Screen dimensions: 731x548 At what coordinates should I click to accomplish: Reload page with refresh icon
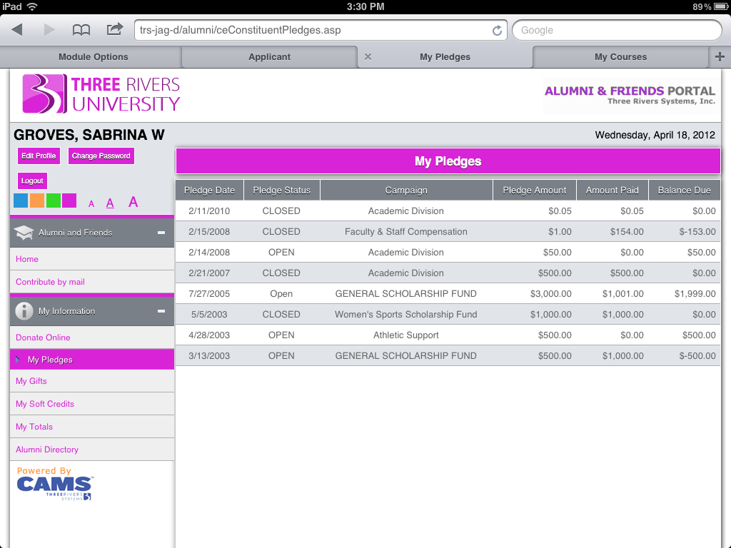[x=497, y=31]
